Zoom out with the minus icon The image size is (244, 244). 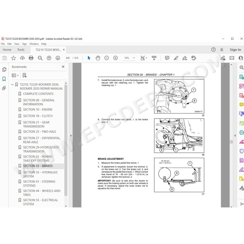[x=107, y=58]
